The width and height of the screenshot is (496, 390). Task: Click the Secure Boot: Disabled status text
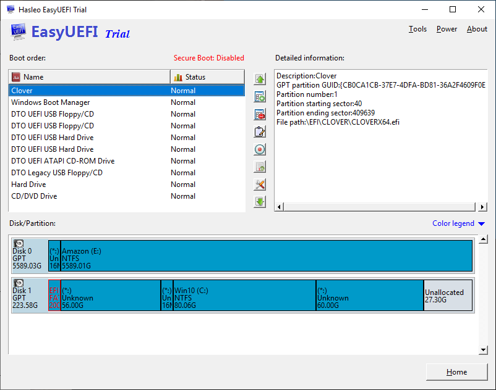pyautogui.click(x=209, y=58)
